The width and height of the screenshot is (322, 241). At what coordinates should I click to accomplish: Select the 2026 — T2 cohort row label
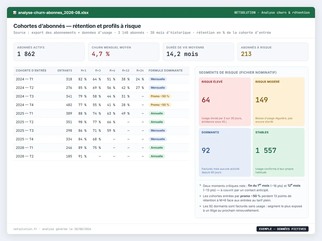coord(24,156)
